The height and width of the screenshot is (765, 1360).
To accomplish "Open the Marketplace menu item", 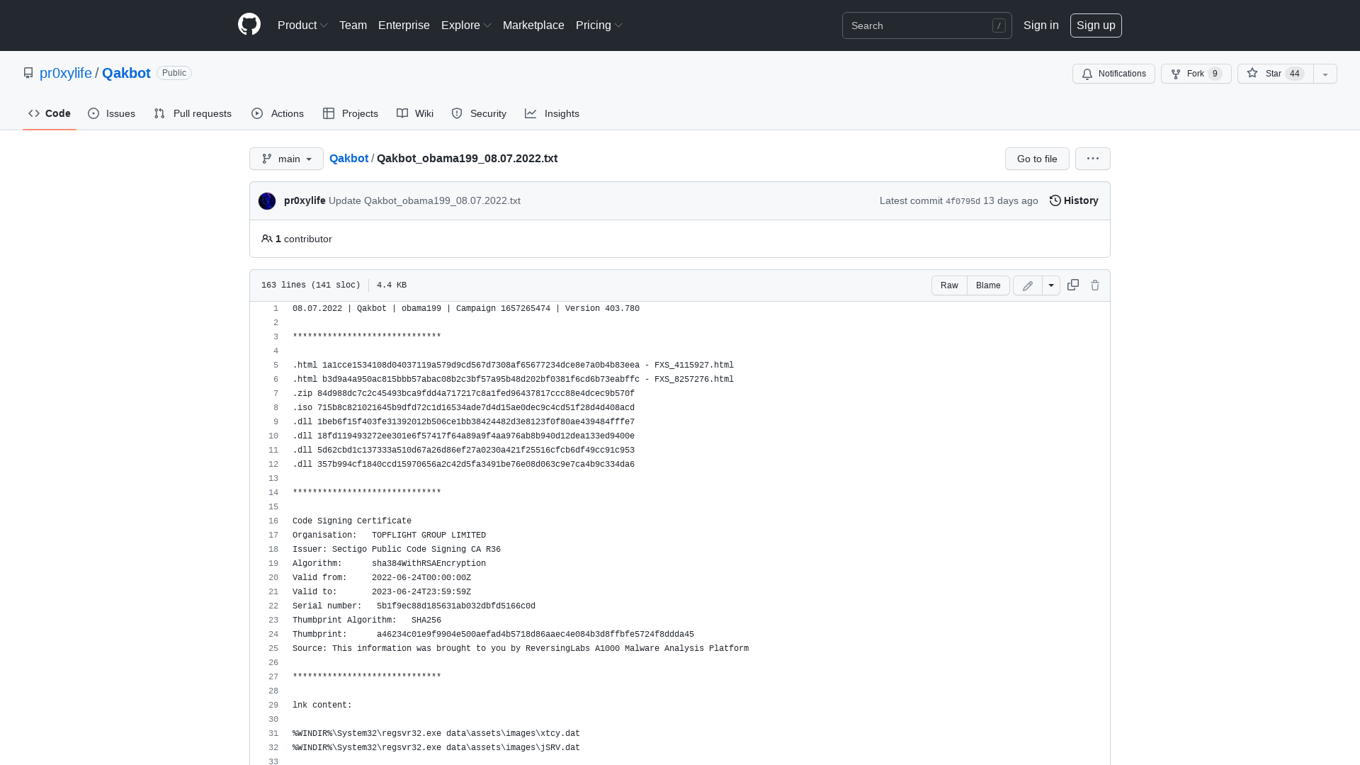I will coord(533,25).
